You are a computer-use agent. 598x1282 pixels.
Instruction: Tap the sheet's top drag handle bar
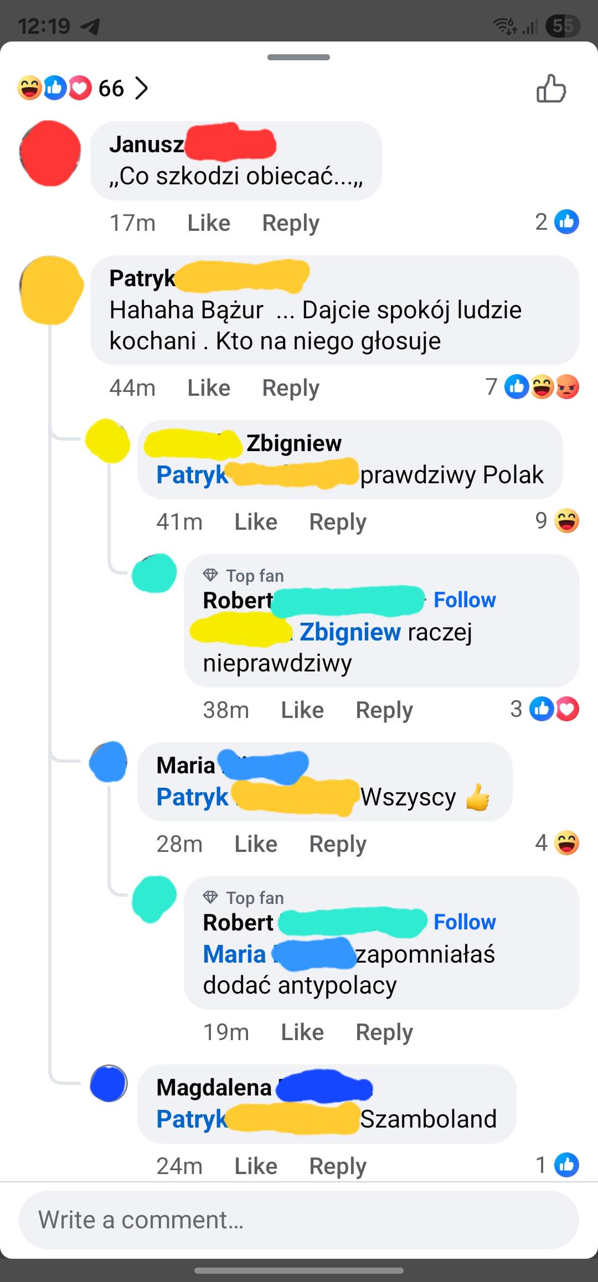click(x=298, y=57)
